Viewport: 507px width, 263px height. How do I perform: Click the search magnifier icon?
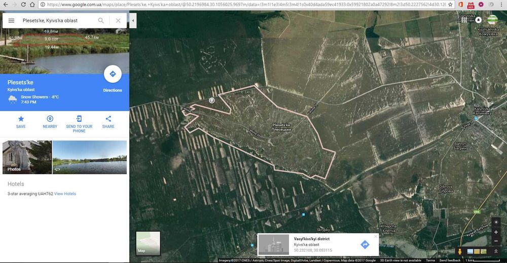click(x=101, y=20)
